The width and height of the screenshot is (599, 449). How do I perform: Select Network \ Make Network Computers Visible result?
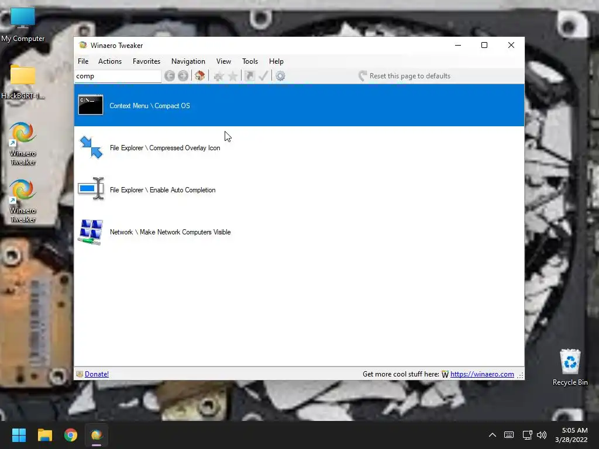[x=299, y=232]
